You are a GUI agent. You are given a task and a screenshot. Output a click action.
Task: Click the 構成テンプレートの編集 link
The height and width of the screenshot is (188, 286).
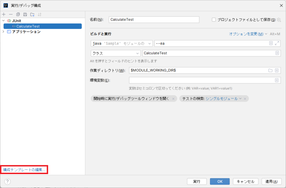(x=24, y=170)
